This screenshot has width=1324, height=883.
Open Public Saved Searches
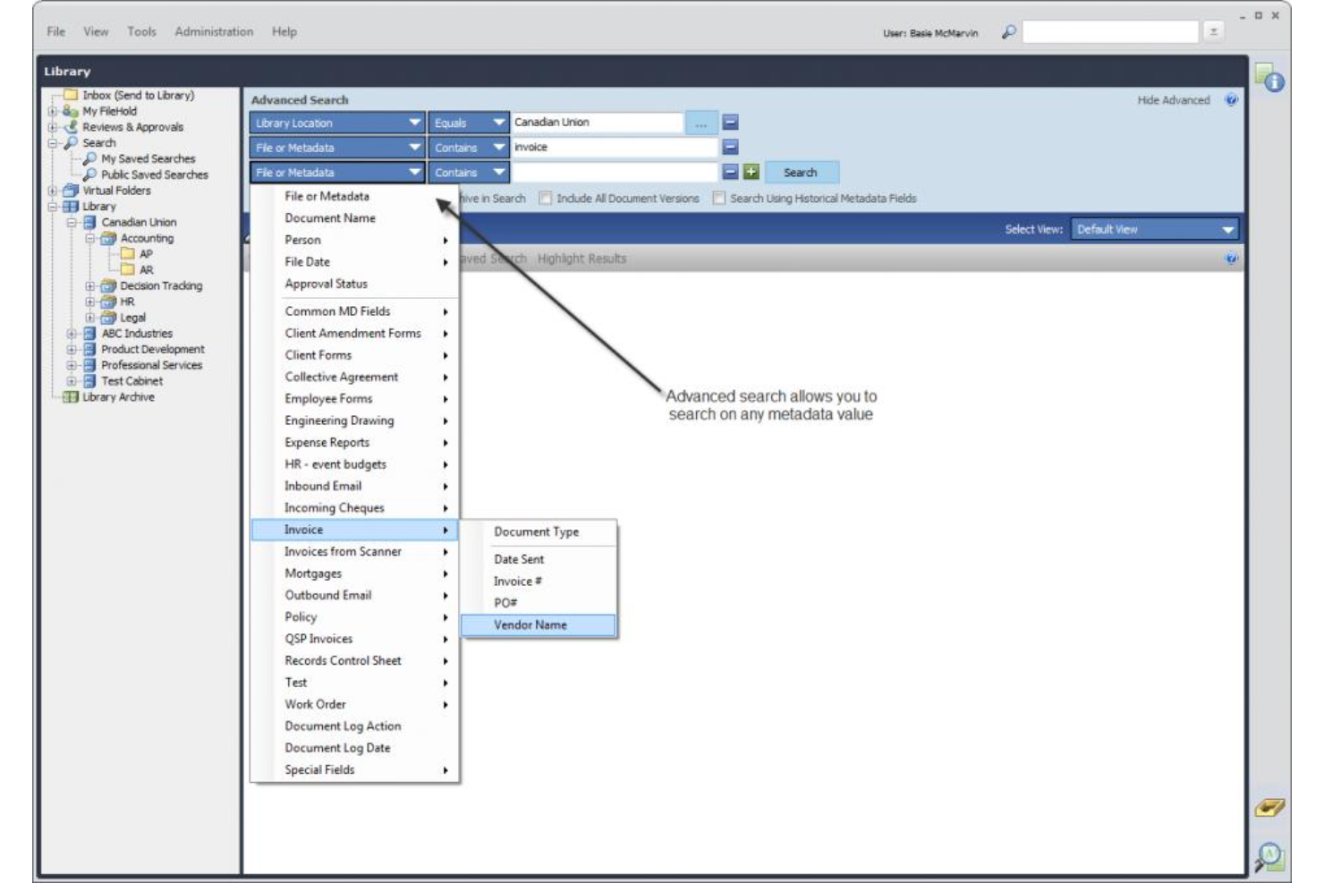point(154,174)
